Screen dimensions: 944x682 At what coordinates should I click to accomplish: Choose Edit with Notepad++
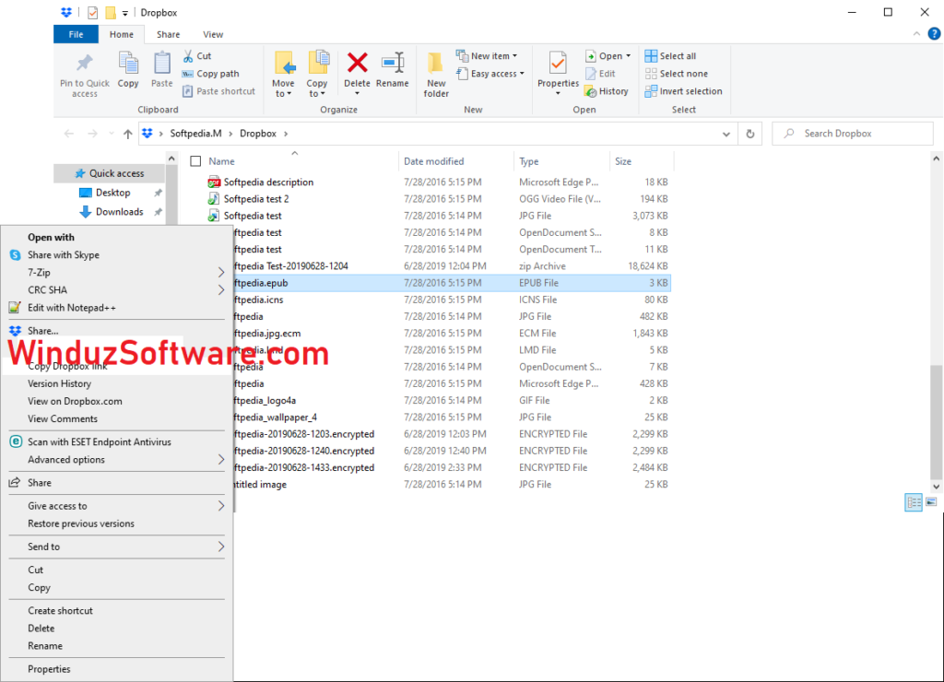point(117,308)
